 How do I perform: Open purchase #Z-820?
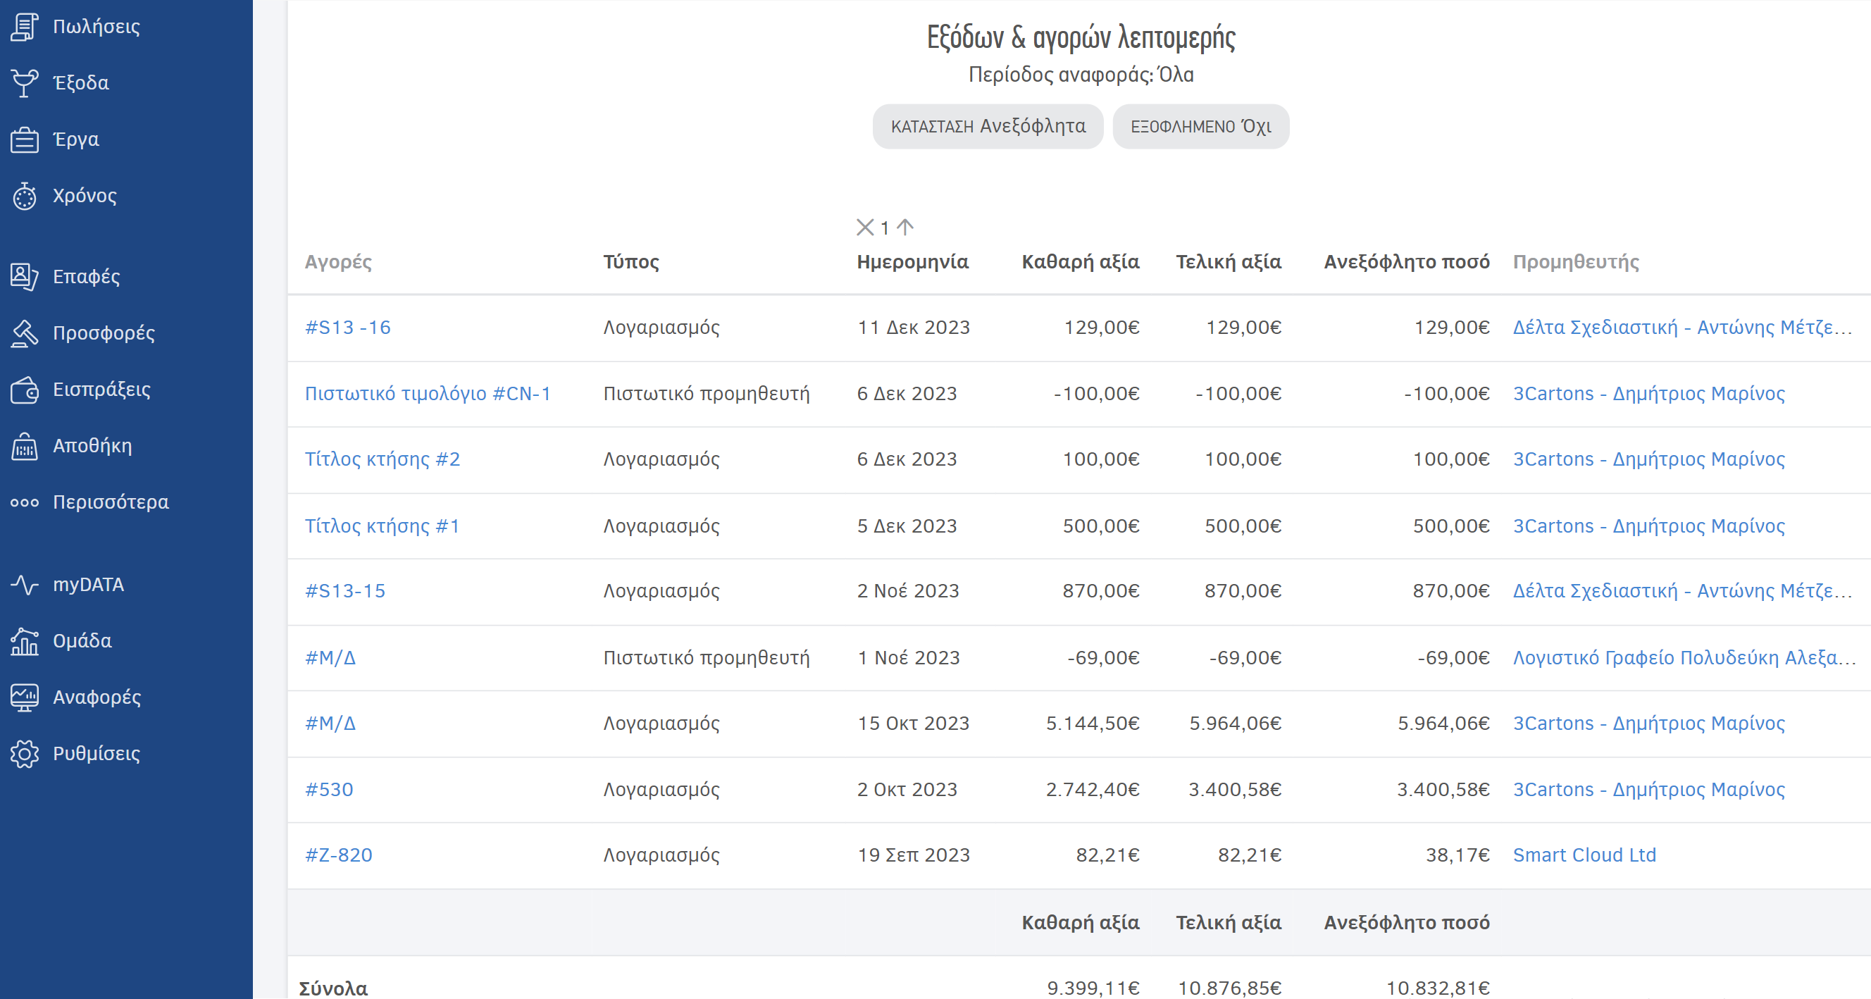coord(337,855)
